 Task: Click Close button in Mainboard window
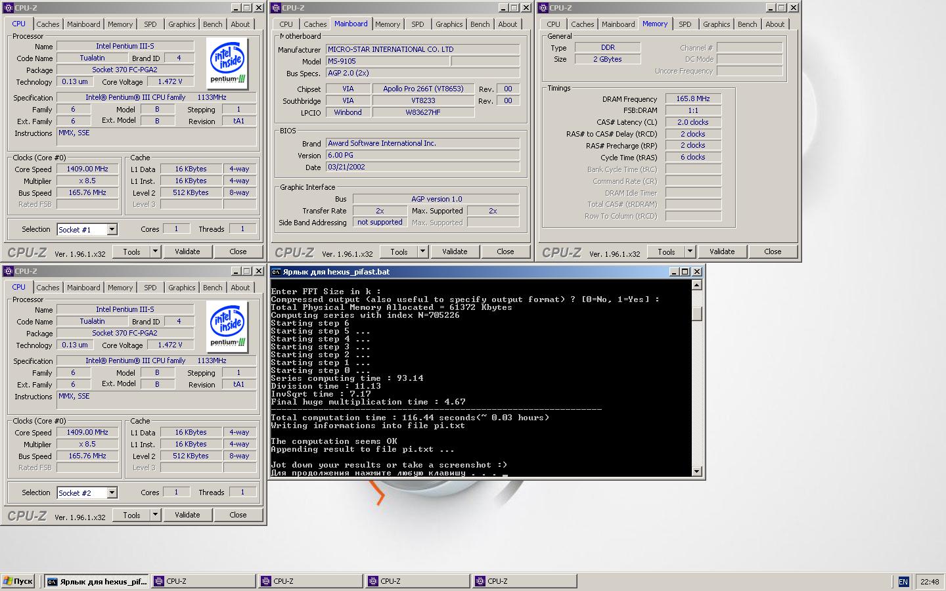tap(505, 252)
